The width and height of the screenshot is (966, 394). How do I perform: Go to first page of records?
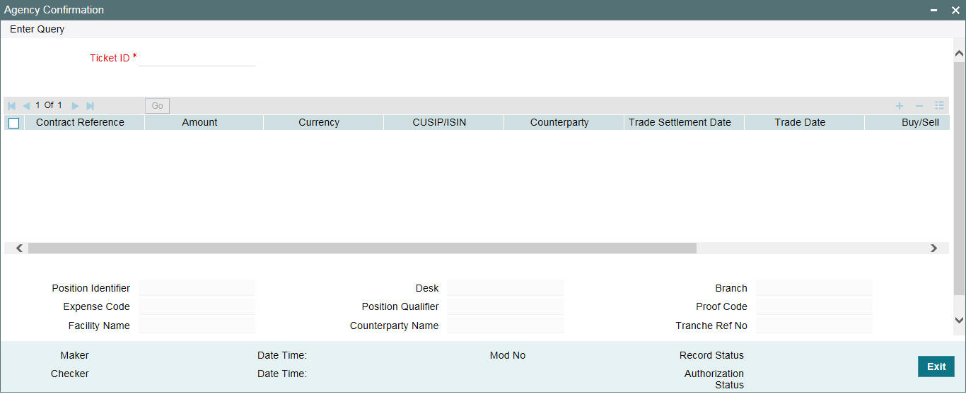click(11, 106)
